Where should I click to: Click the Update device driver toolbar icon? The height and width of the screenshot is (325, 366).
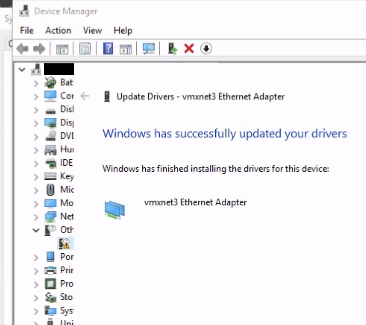click(173, 49)
